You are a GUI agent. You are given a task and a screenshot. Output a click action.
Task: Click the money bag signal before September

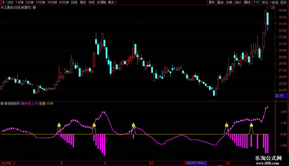coord(94,125)
